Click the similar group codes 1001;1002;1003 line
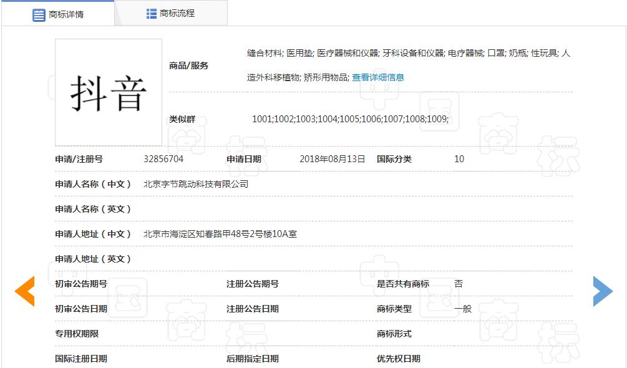Screen dimensions: 627x368 pyautogui.click(x=350, y=119)
